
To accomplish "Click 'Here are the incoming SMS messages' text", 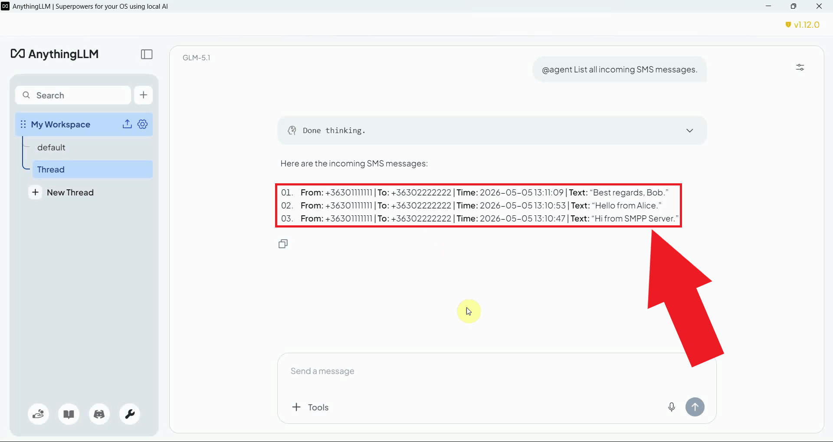I will pyautogui.click(x=354, y=163).
